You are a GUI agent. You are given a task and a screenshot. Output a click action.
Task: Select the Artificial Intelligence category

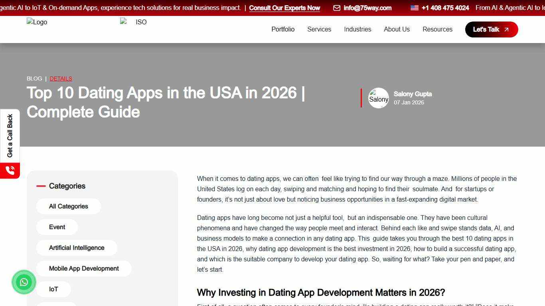tap(77, 247)
